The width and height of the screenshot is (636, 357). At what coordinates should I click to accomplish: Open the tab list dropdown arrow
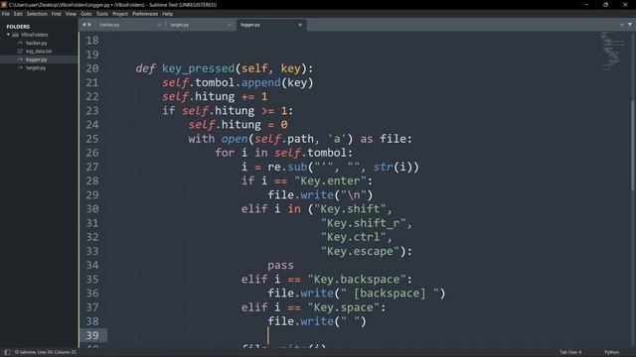630,25
